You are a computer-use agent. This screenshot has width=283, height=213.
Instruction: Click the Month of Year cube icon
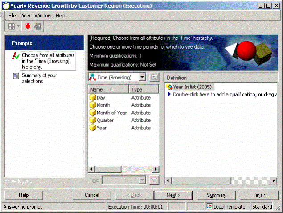[x=93, y=113]
